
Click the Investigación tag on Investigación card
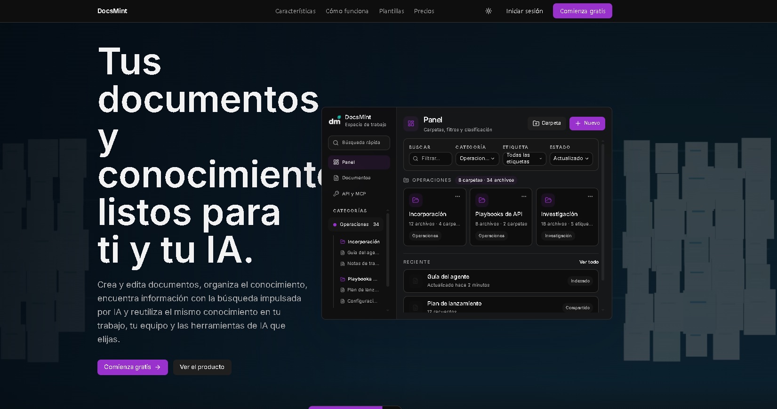[558, 236]
